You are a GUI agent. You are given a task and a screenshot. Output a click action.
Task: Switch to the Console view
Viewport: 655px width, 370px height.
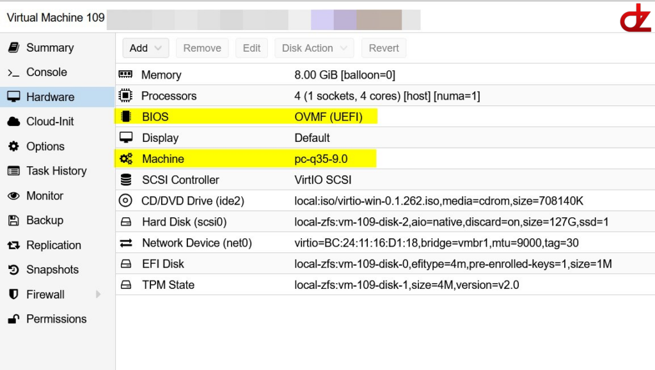(x=46, y=72)
